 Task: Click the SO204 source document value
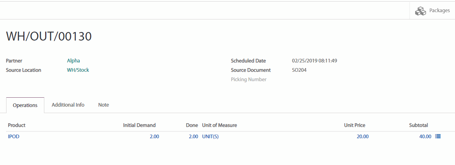(x=299, y=70)
